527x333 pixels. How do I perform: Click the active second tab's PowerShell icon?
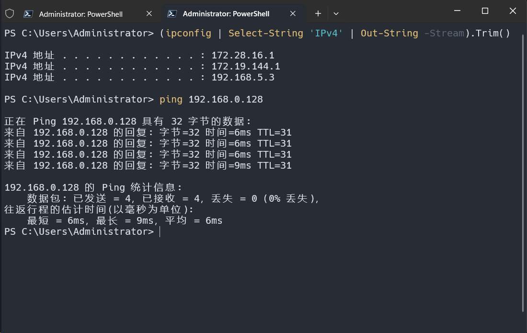click(172, 14)
